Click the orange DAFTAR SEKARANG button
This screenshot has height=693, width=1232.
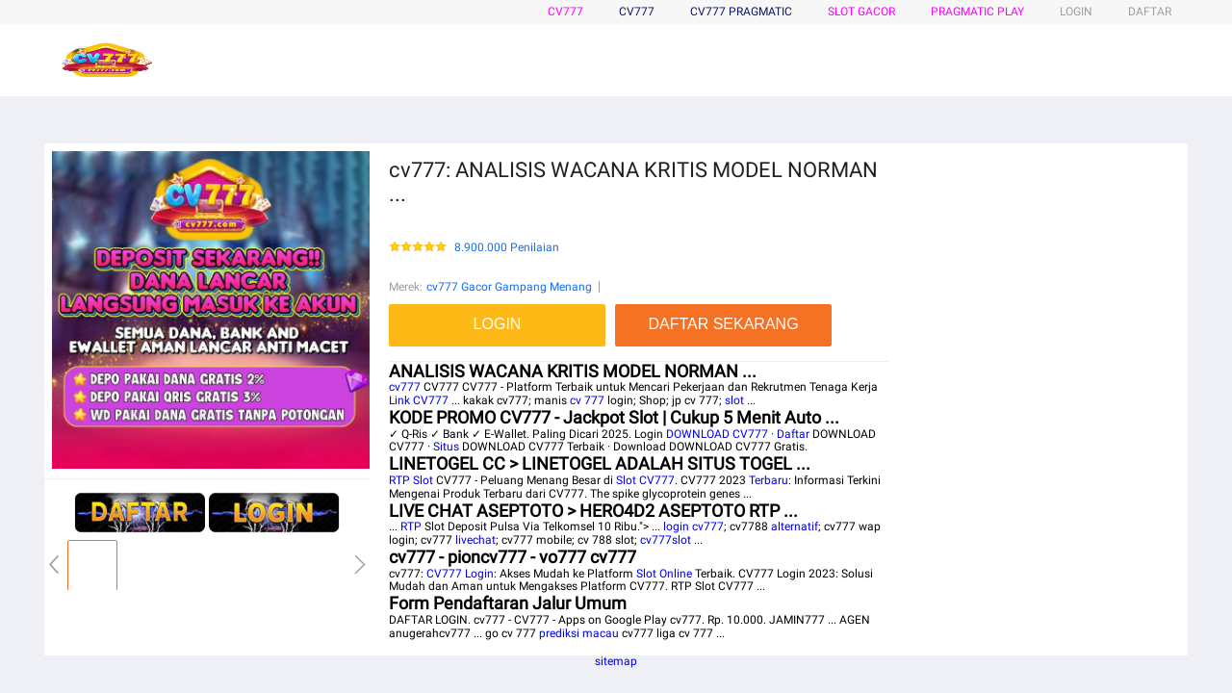[723, 325]
